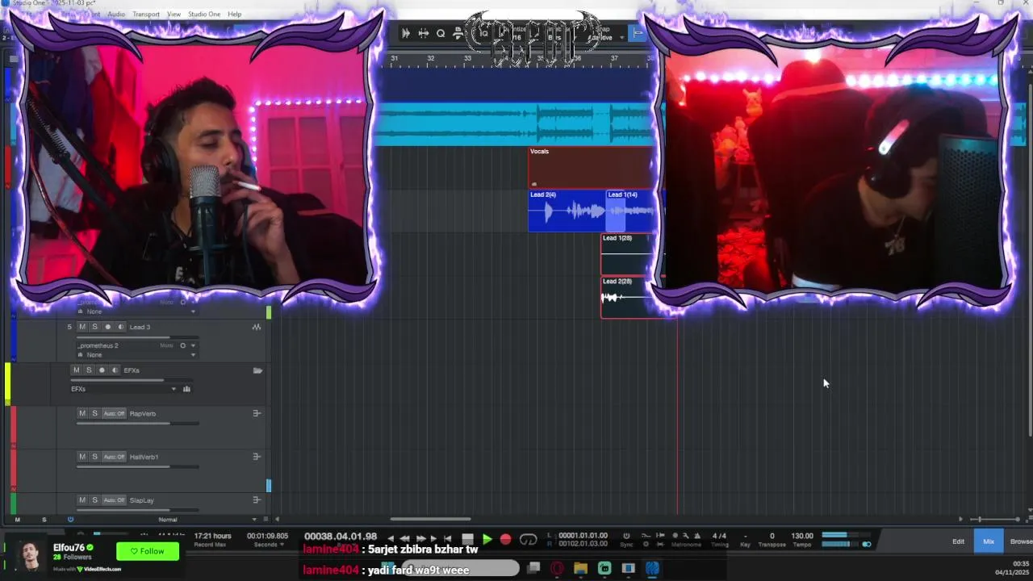Record-arm the EFXs folder track
Image resolution: width=1033 pixels, height=581 pixels.
click(102, 370)
